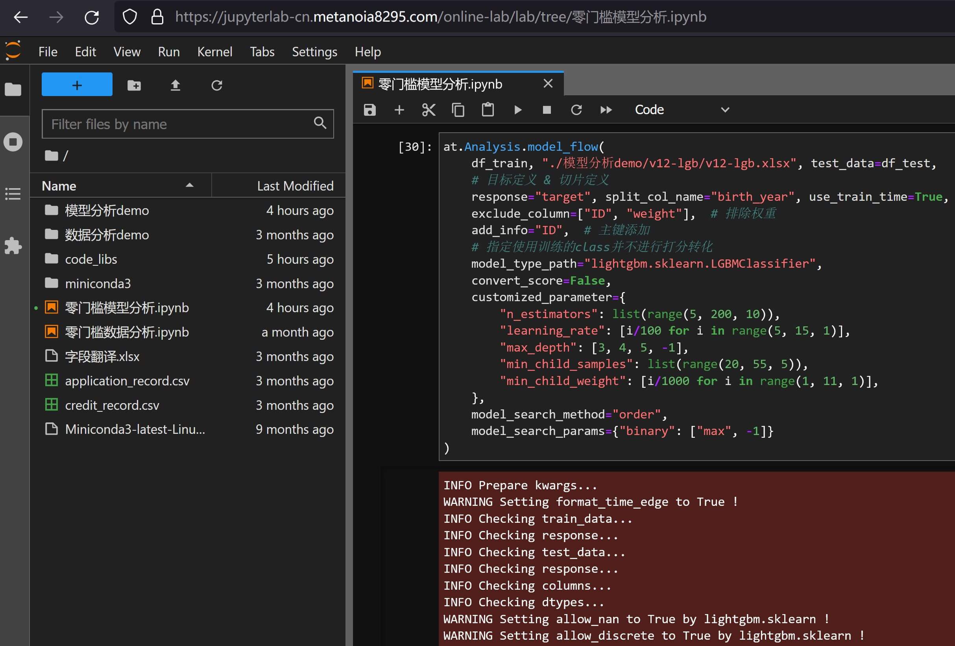
Task: Open the 模型分析demo folder
Action: (107, 211)
